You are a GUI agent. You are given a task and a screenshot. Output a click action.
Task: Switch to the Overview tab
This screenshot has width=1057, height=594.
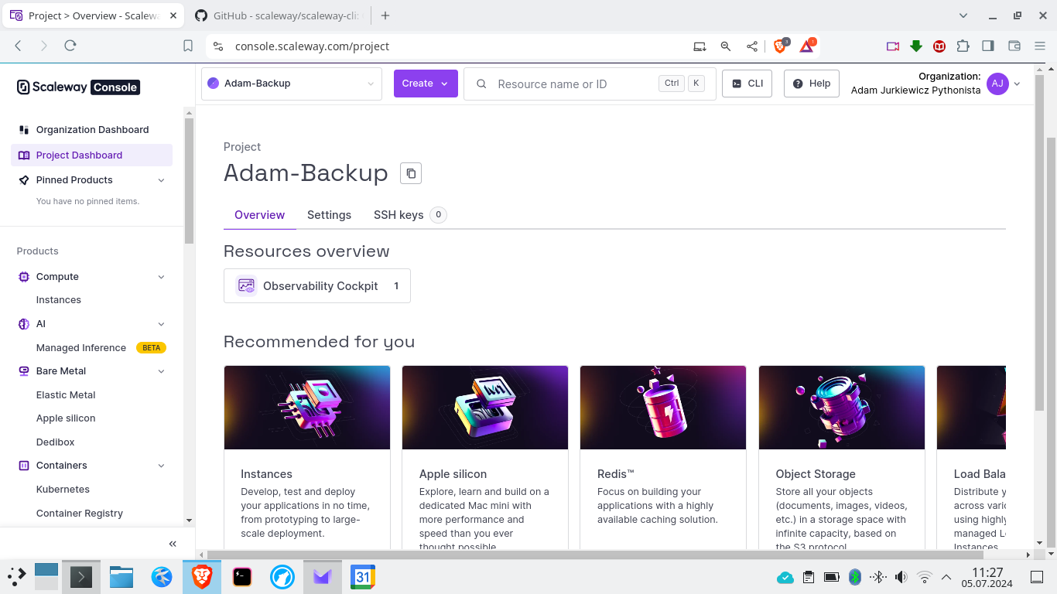coord(260,215)
